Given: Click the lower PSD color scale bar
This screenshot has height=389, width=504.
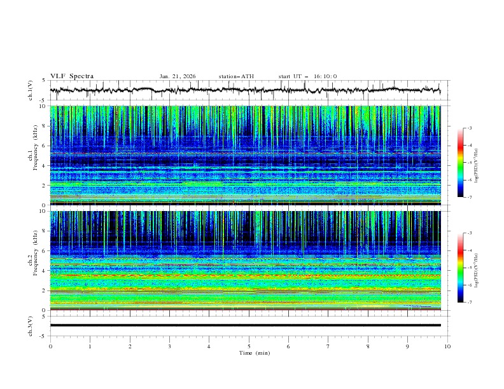Looking at the screenshot, I should click(x=460, y=268).
